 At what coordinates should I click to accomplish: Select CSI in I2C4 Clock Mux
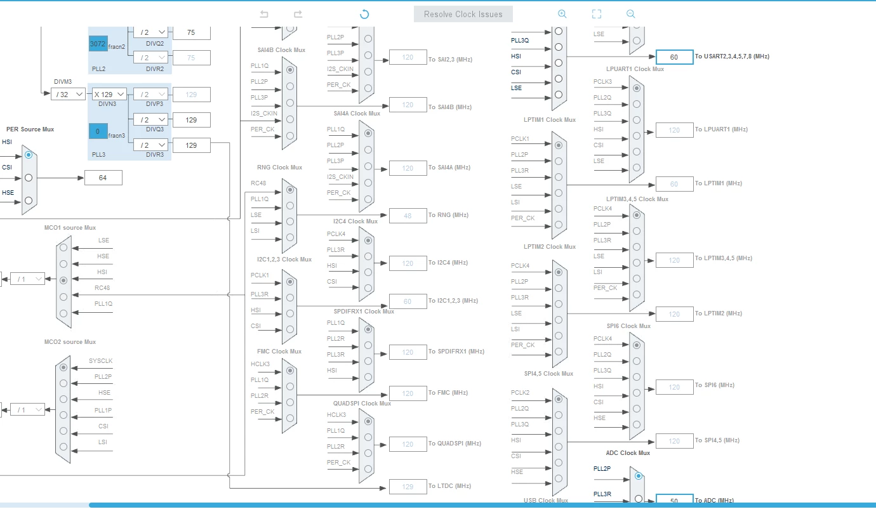click(x=368, y=288)
